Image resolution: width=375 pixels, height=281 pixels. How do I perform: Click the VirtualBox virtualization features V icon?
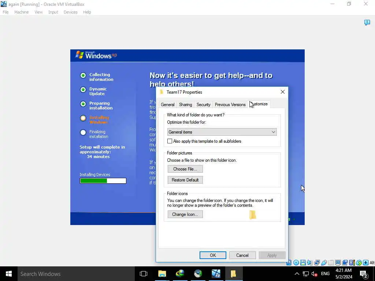[352, 263]
